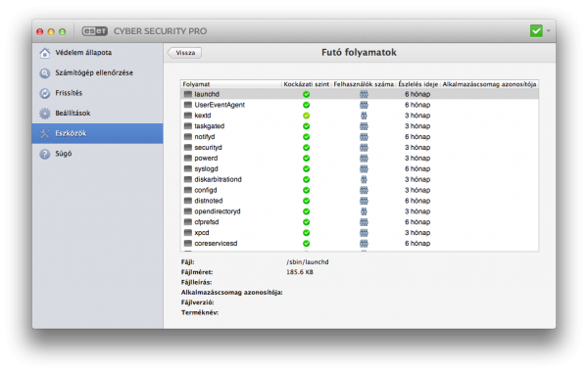
Task: Select the syslogd process name
Action: click(x=206, y=169)
